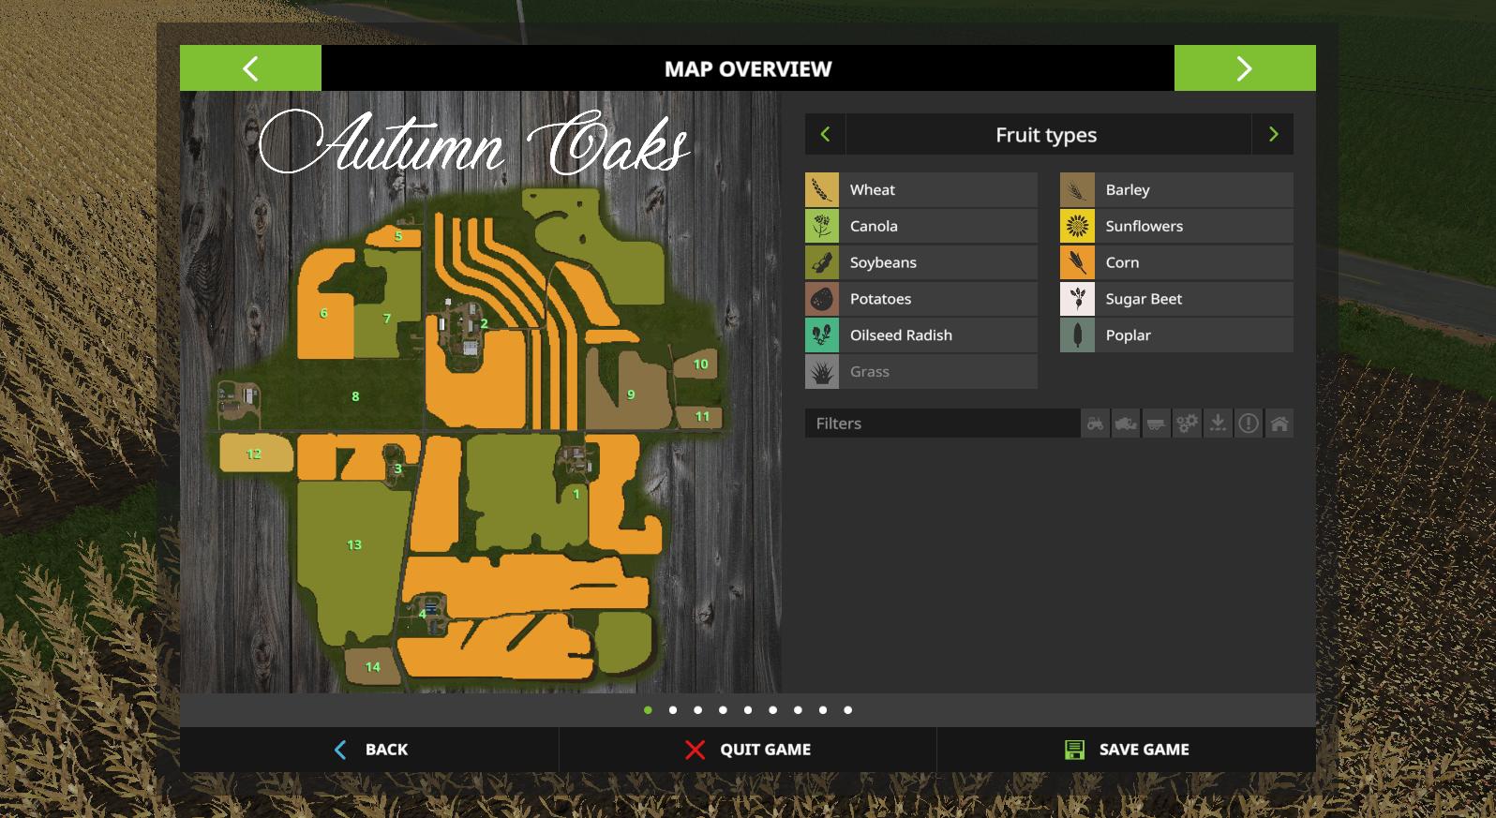Viewport: 1496px width, 818px height.
Task: Click the Corn color swatch
Action: (1077, 262)
